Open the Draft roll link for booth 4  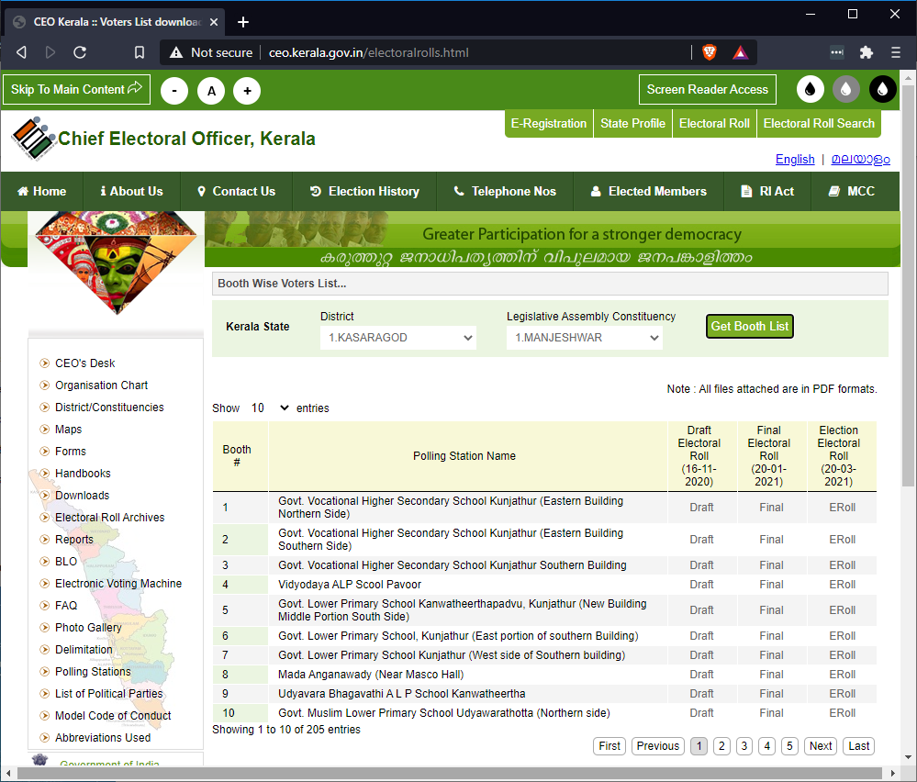(701, 585)
